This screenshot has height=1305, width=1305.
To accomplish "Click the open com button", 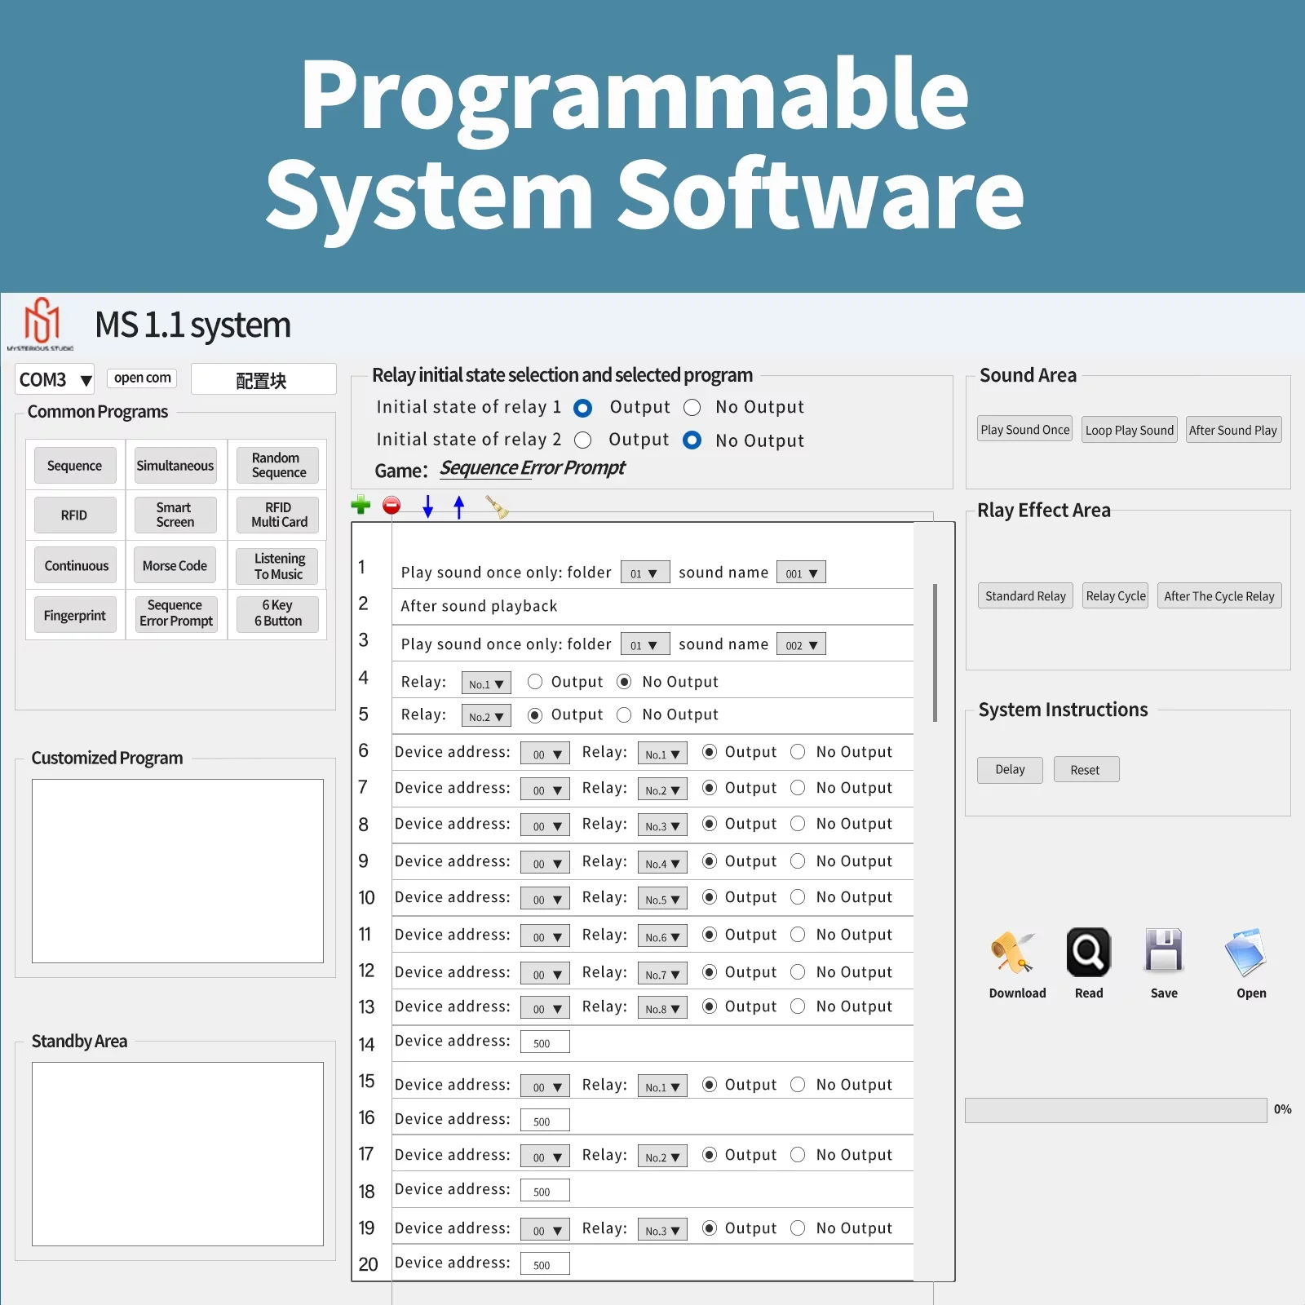I will (x=142, y=378).
